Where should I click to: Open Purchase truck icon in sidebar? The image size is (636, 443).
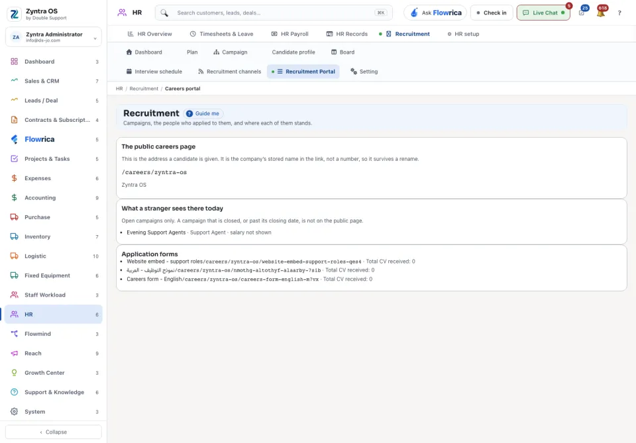[14, 217]
